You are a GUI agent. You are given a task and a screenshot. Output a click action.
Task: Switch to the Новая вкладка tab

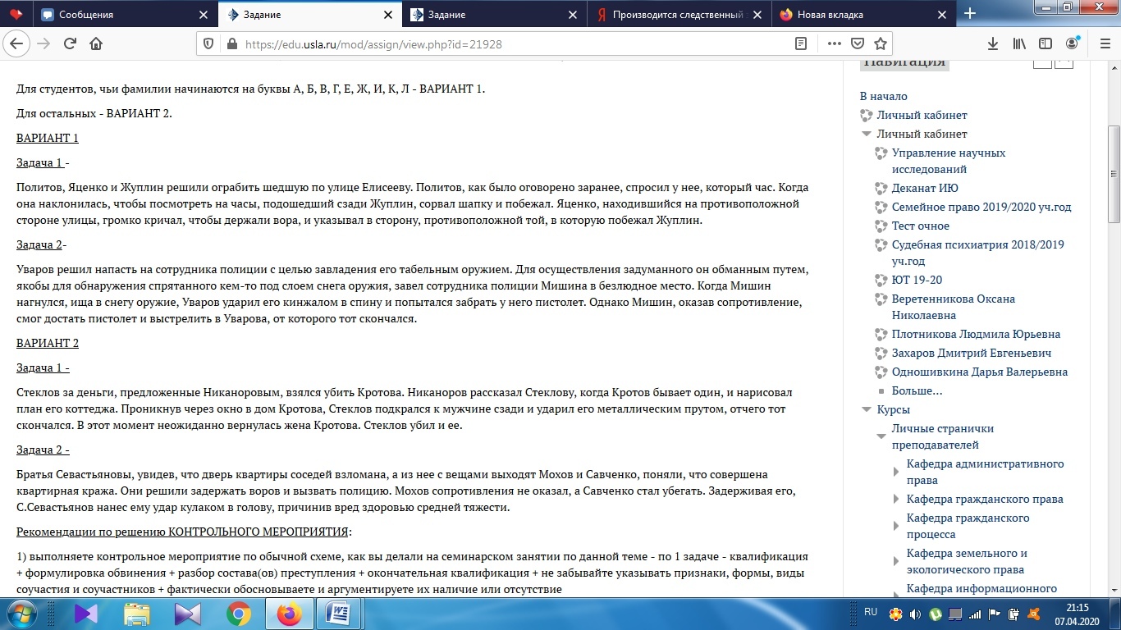pos(864,14)
